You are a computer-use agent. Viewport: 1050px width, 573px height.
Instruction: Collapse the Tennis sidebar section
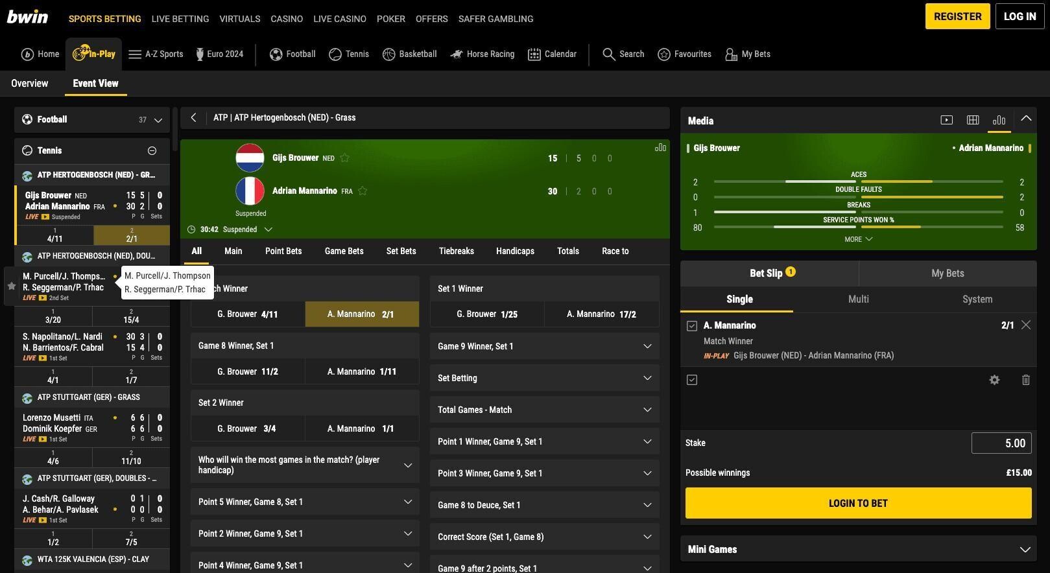click(152, 150)
